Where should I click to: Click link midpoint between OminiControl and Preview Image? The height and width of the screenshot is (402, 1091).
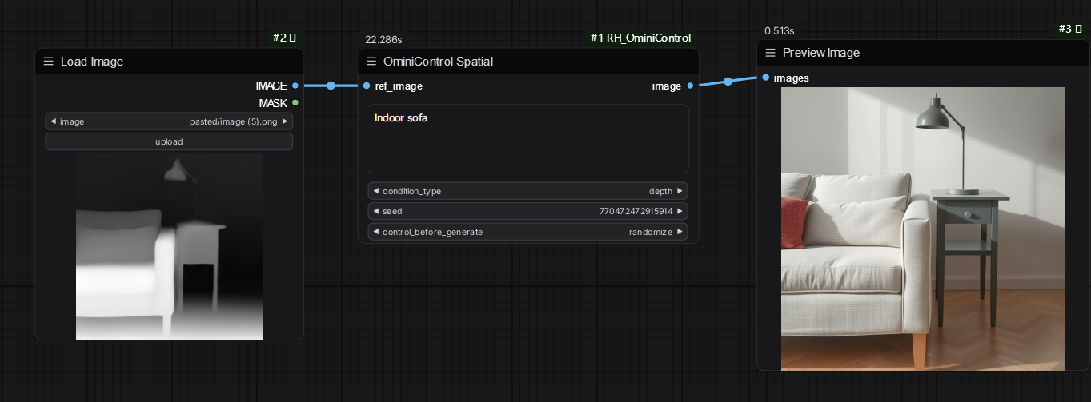coord(728,81)
